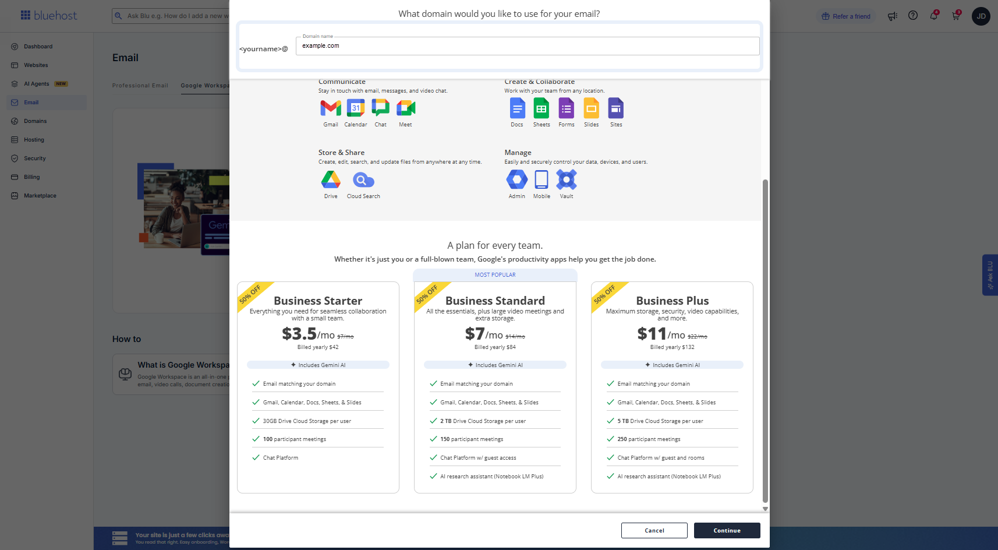Viewport: 998px width, 550px height.
Task: Select the Google Sheets icon
Action: [x=542, y=108]
